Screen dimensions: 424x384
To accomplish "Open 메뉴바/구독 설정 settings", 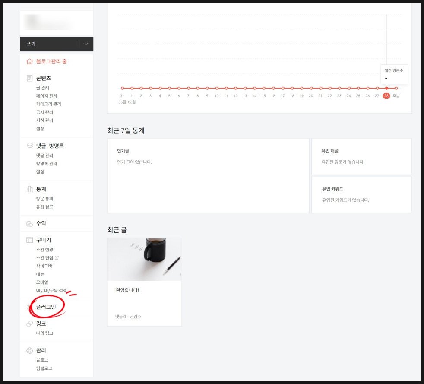I will (x=51, y=291).
